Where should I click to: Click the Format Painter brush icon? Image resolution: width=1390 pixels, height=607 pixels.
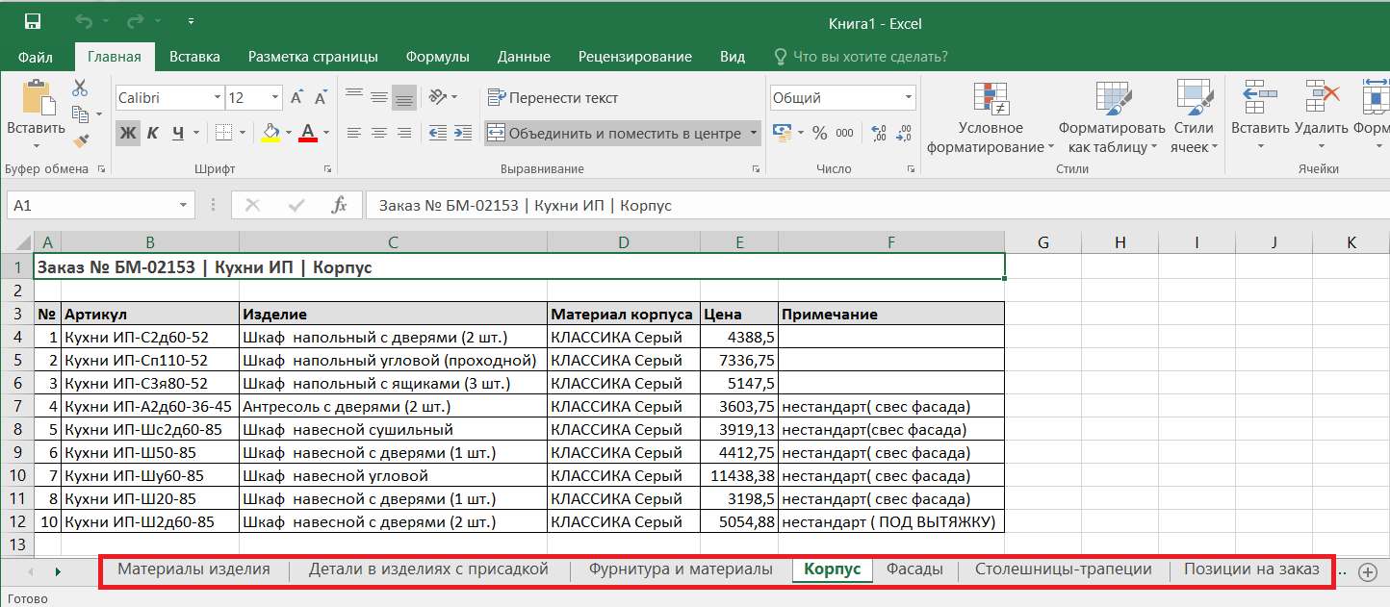[x=81, y=140]
